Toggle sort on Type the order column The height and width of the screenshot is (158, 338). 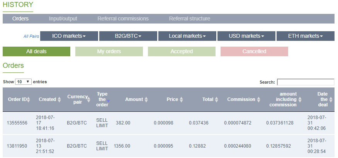pyautogui.click(x=108, y=101)
